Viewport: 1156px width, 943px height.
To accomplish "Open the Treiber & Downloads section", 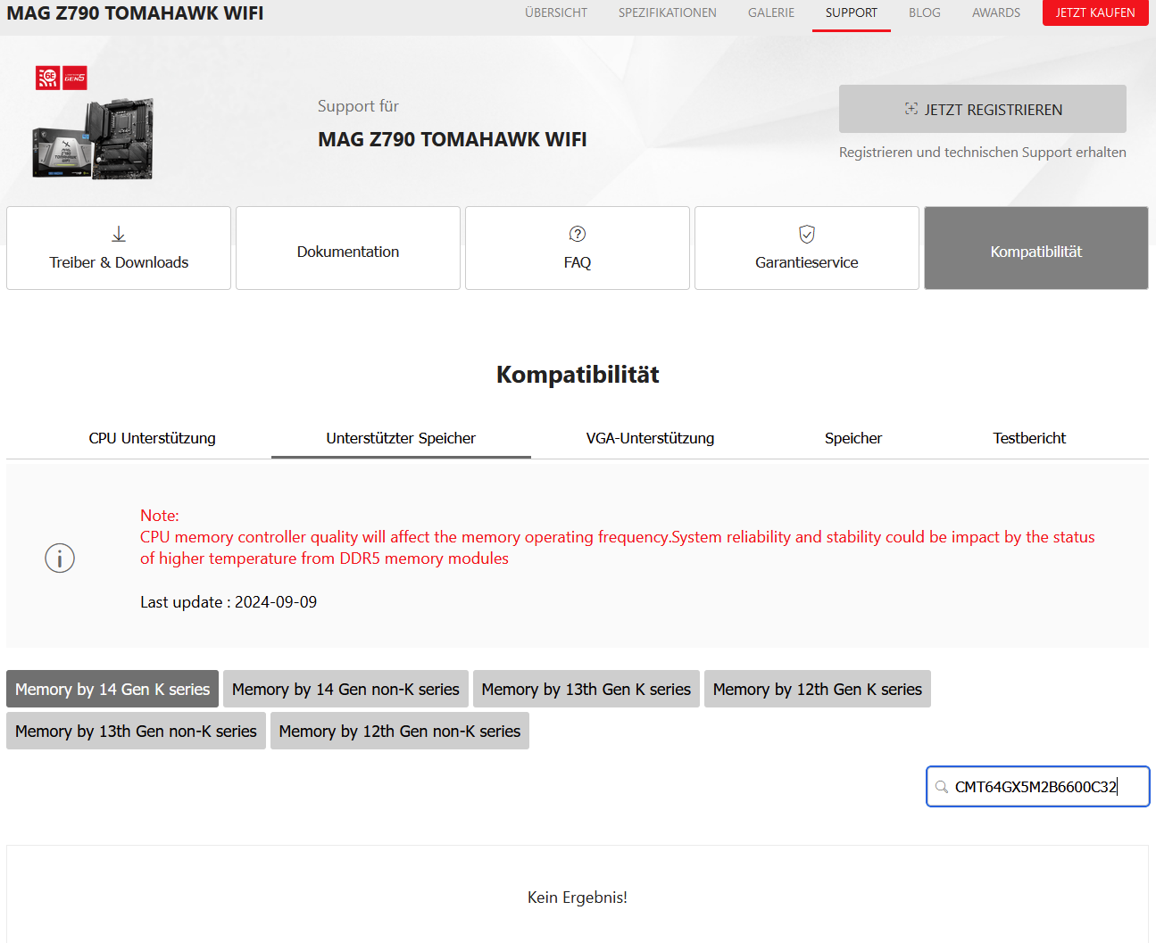I will click(x=119, y=248).
